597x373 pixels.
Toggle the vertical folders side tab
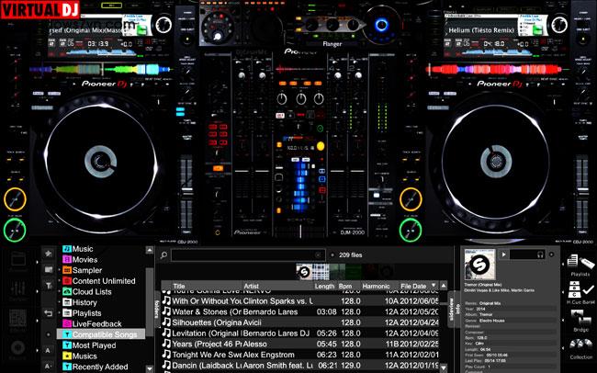click(x=157, y=310)
